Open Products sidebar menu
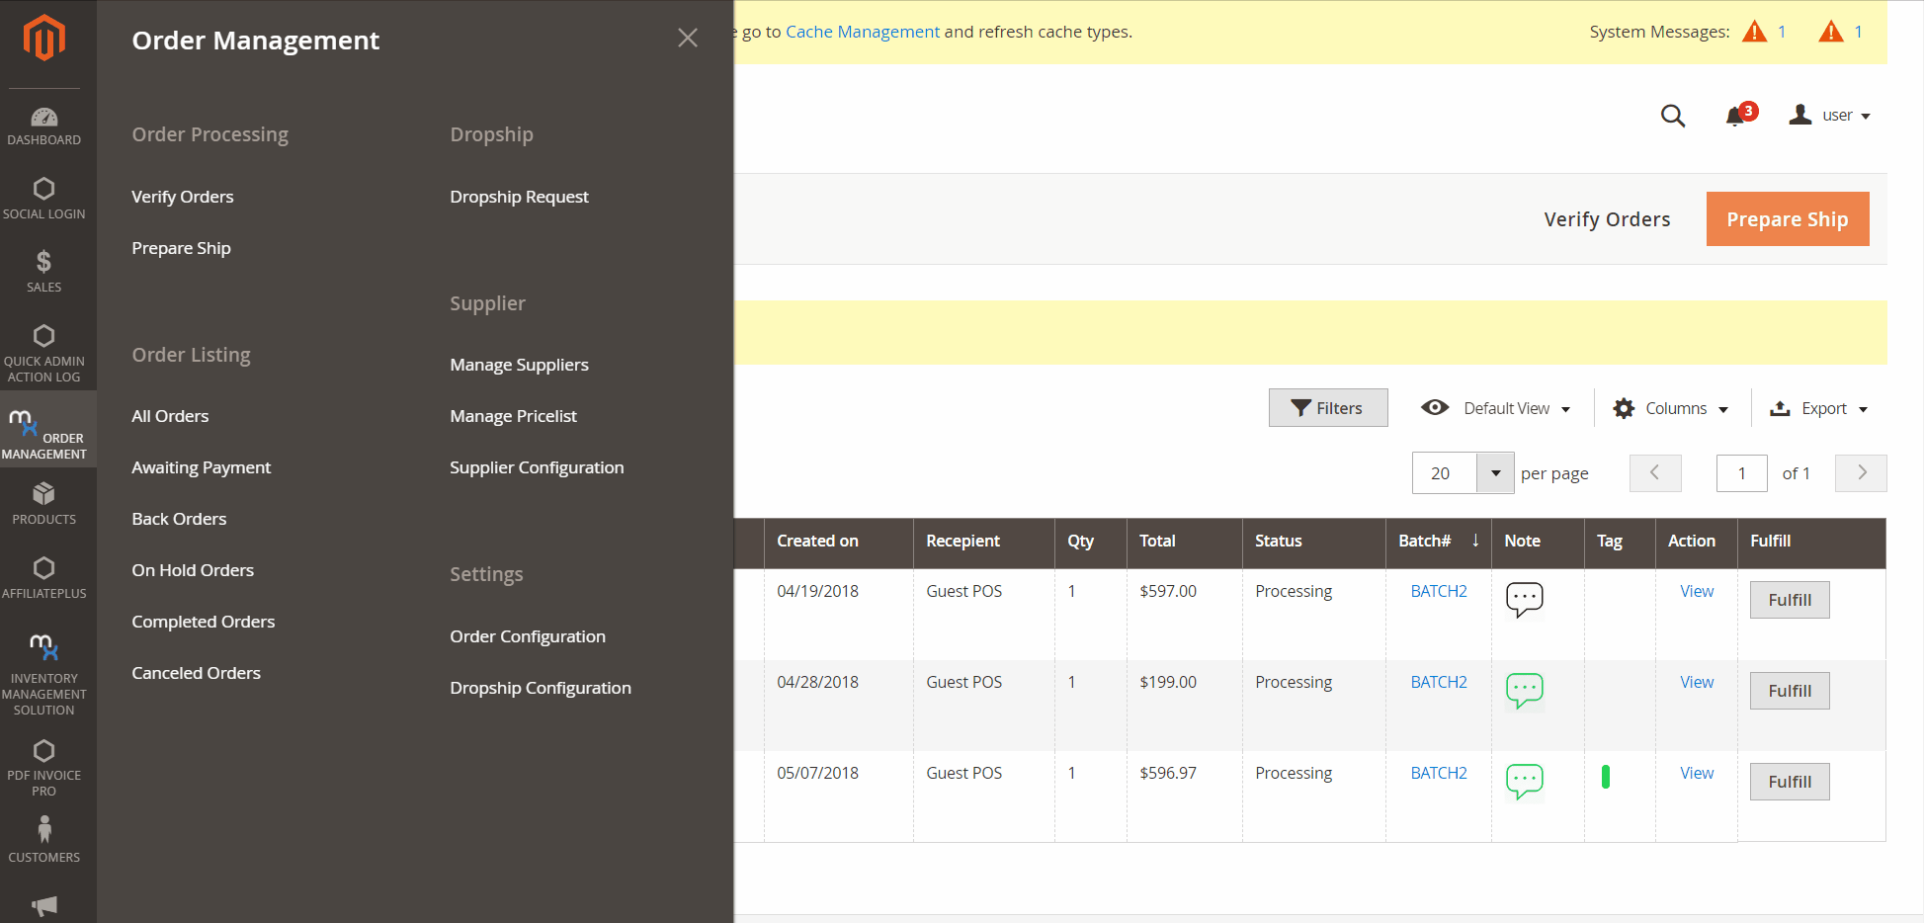Screen dimensions: 1924x923 [43, 504]
